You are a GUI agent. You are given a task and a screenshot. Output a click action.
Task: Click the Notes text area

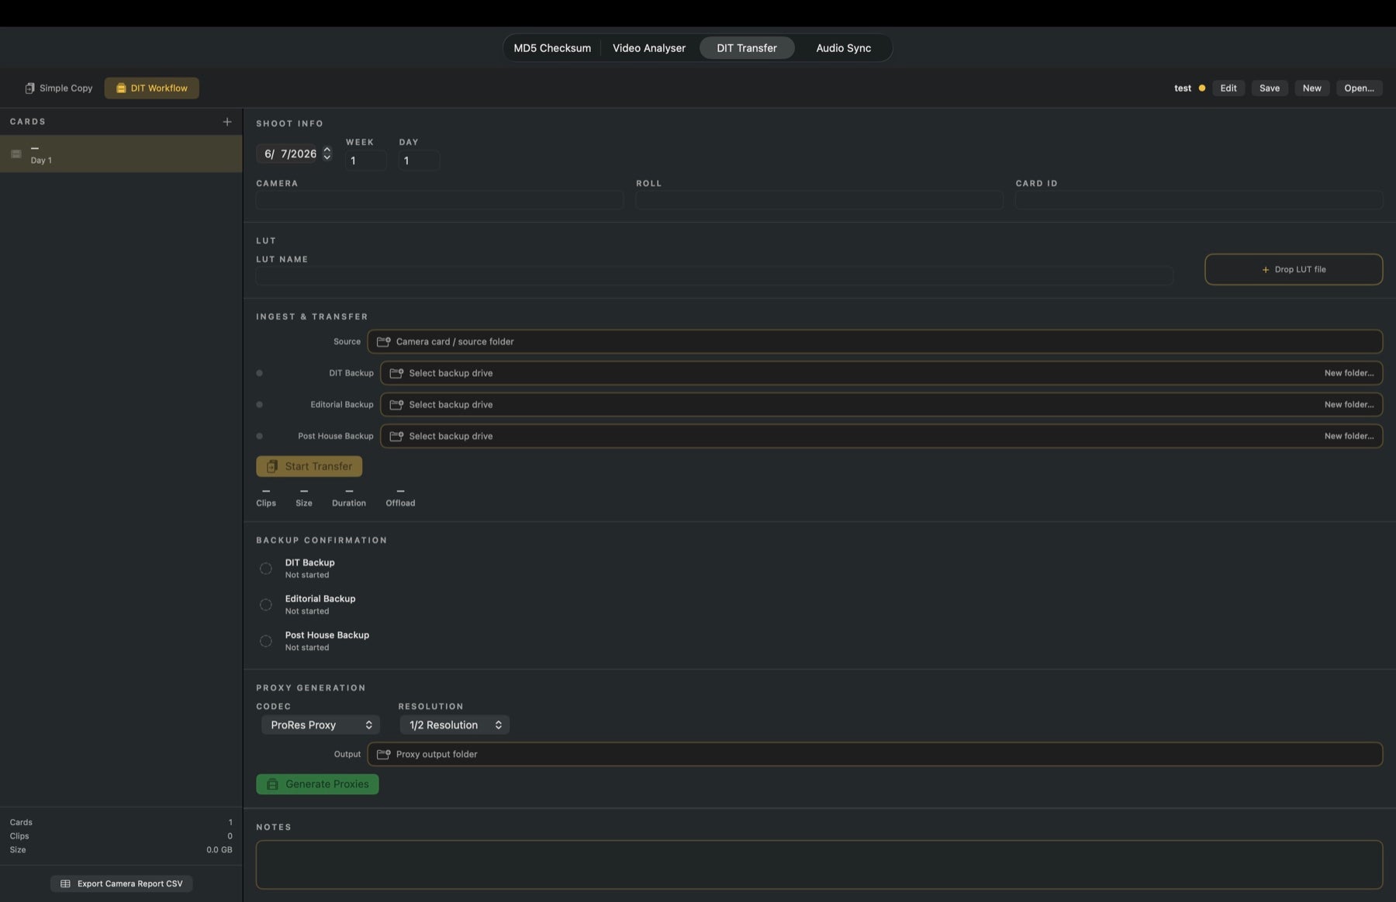819,864
